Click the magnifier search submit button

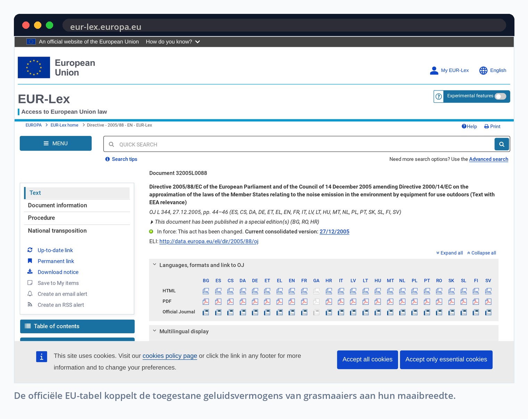coord(502,144)
